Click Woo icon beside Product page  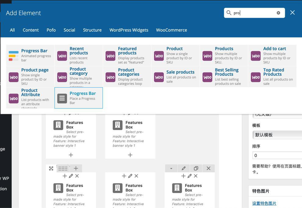coord(13,77)
